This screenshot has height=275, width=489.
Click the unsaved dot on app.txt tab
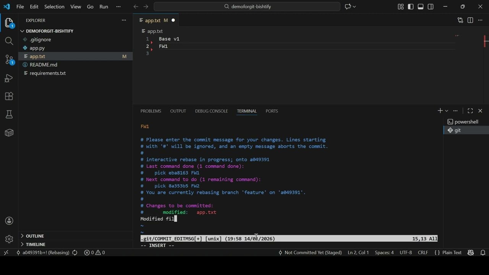pyautogui.click(x=173, y=20)
